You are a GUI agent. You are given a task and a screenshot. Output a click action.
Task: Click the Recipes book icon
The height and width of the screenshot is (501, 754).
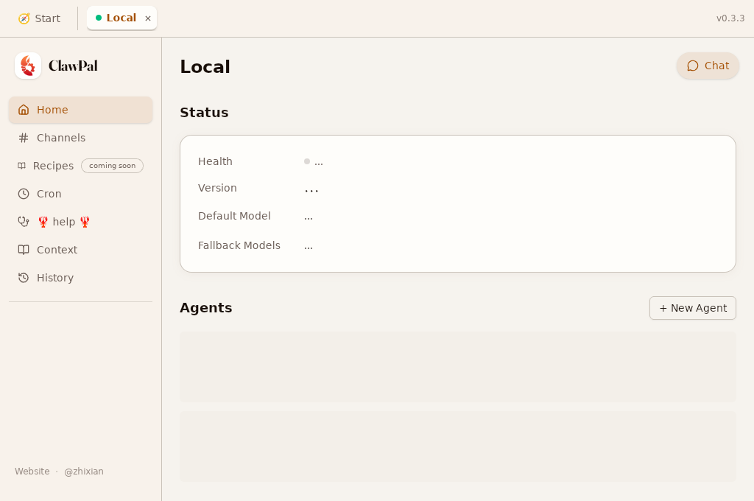point(21,166)
